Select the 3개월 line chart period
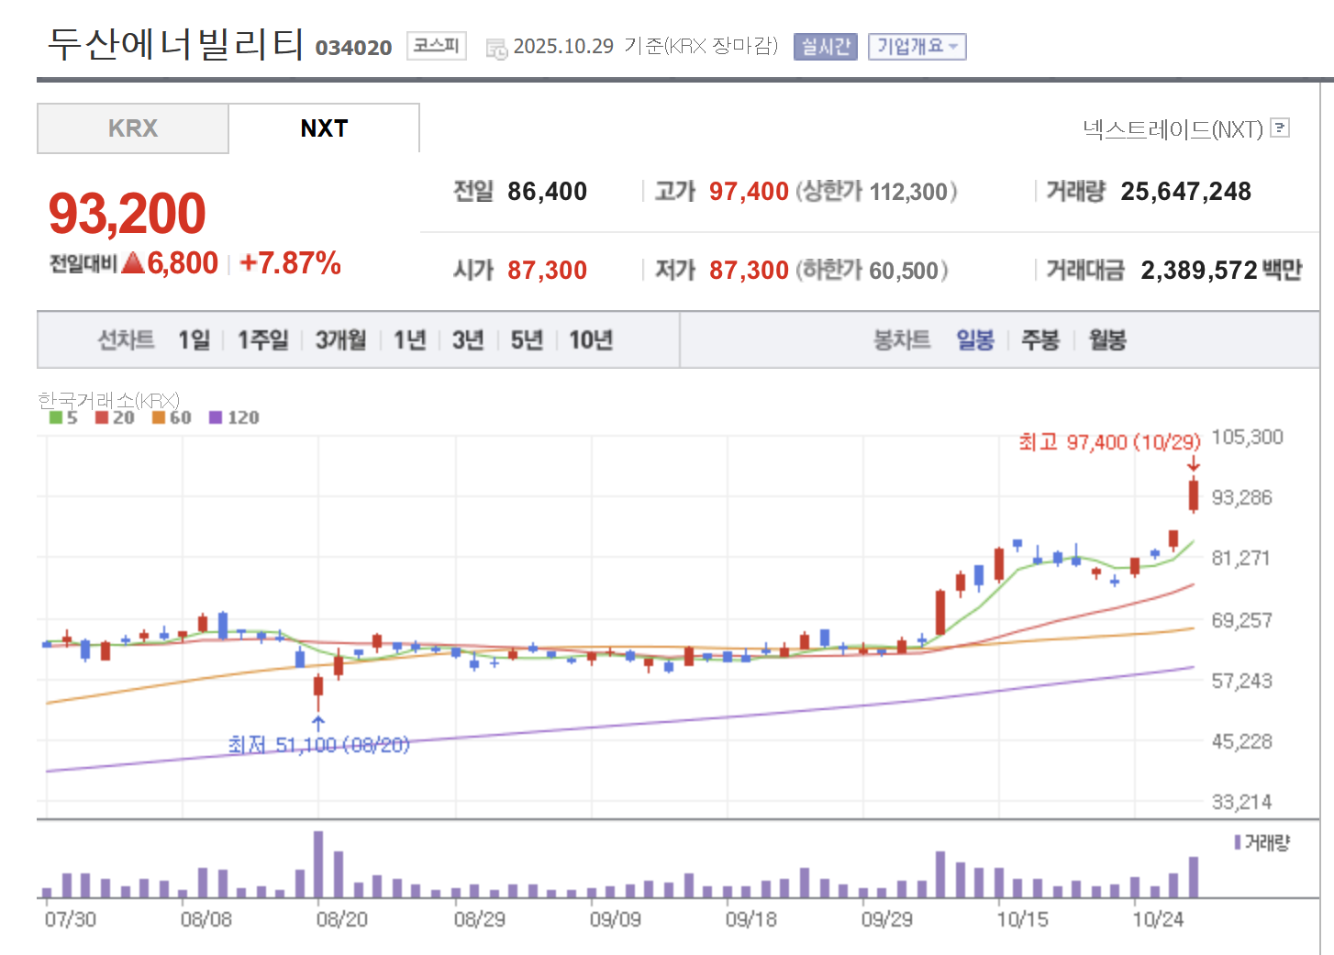Viewport: 1334px width, 955px height. tap(341, 340)
